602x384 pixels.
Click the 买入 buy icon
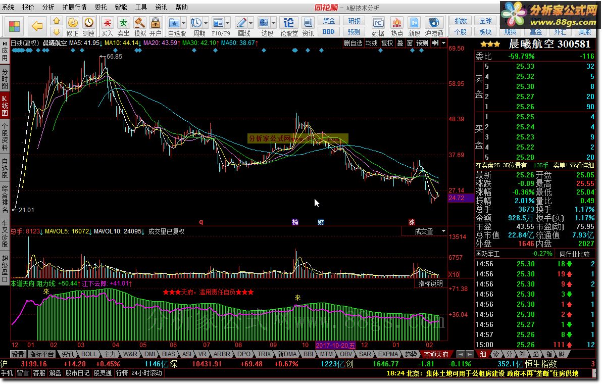(108, 26)
